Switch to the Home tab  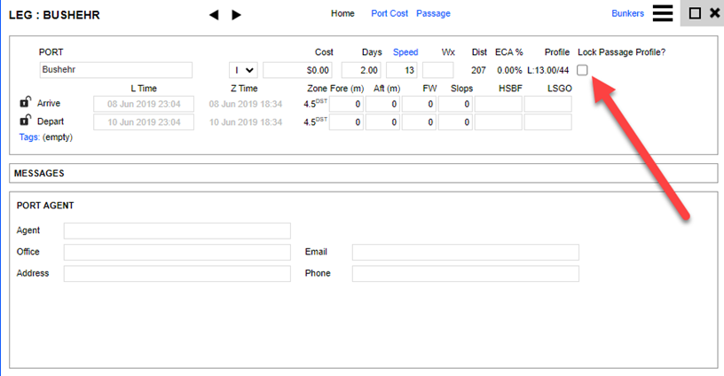(342, 13)
